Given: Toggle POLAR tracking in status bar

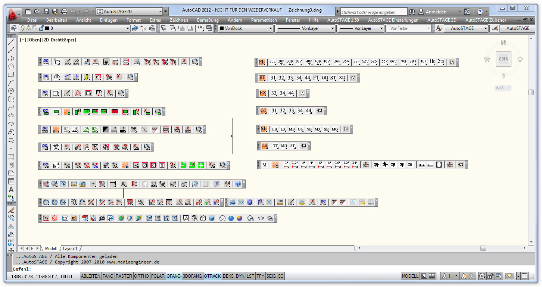Looking at the screenshot, I should 158,276.
